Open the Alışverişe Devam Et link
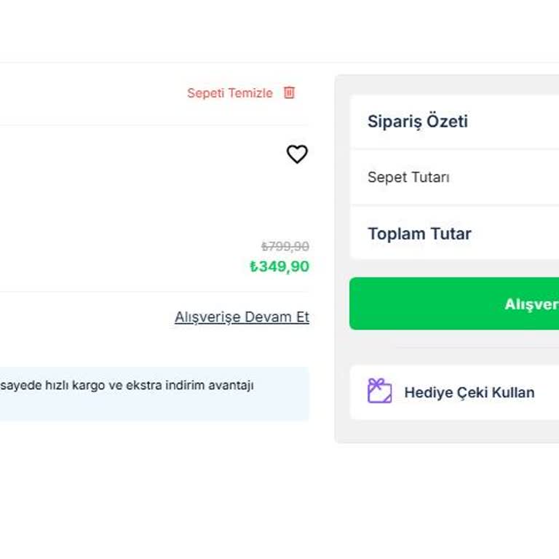 (242, 317)
